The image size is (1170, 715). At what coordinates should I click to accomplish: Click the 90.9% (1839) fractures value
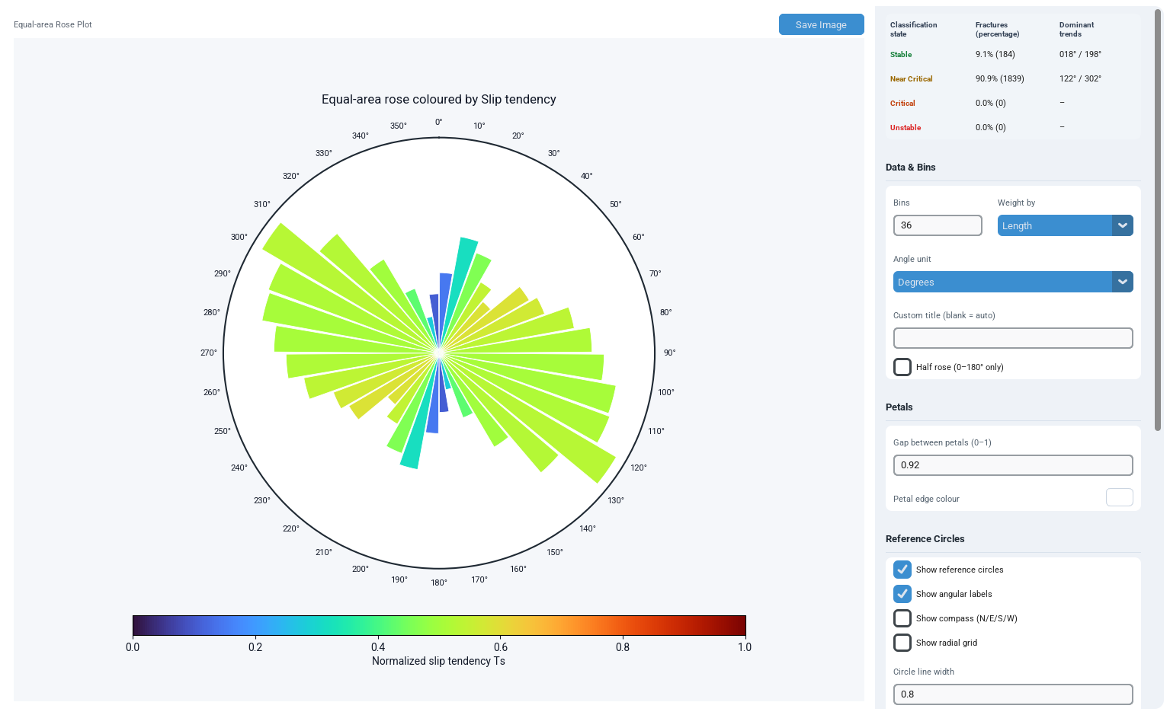pyautogui.click(x=1000, y=79)
